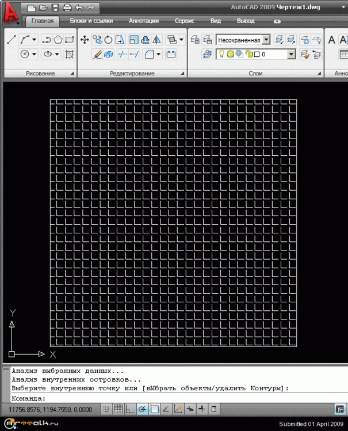Viewport: 348px width, 431px height.
Task: Select the Circle tool
Action: (25, 54)
